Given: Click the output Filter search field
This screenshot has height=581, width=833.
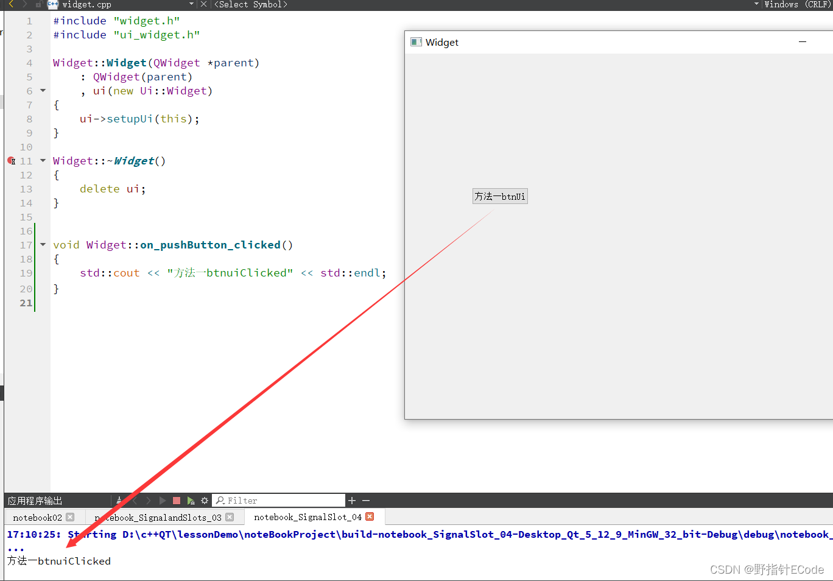Looking at the screenshot, I should [279, 501].
